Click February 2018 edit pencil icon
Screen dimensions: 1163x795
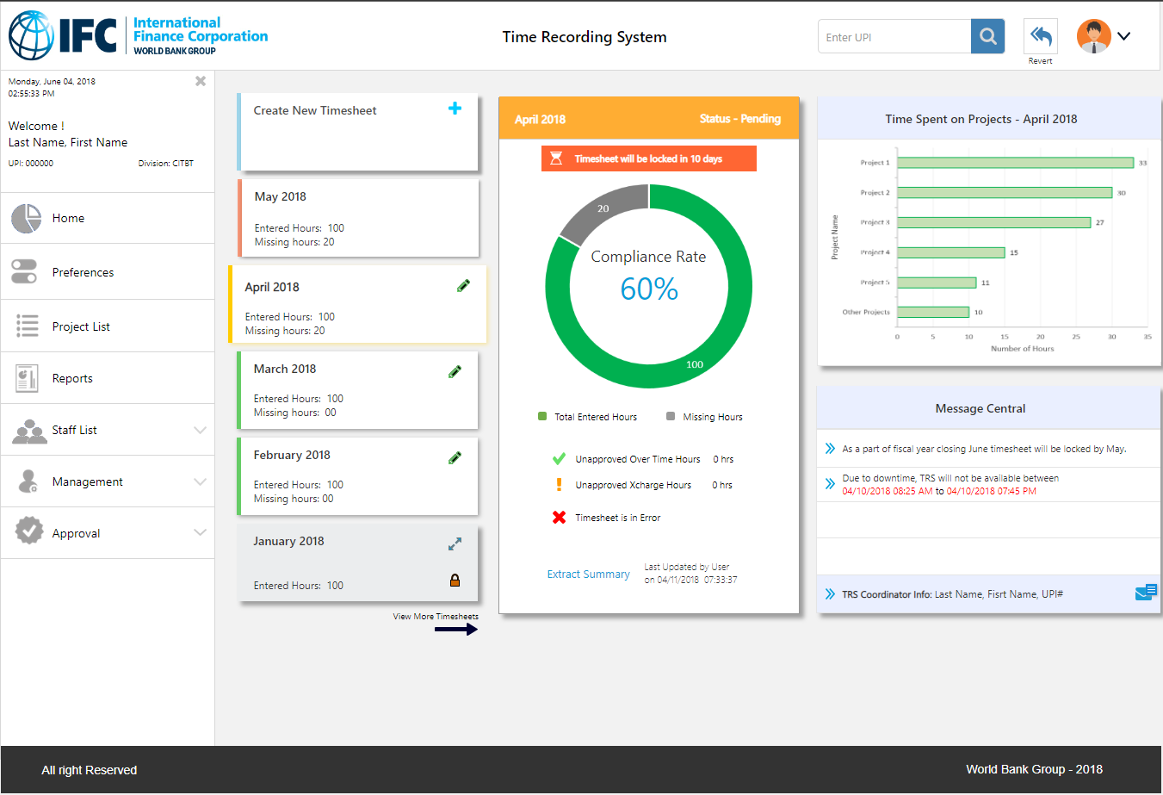pos(455,458)
